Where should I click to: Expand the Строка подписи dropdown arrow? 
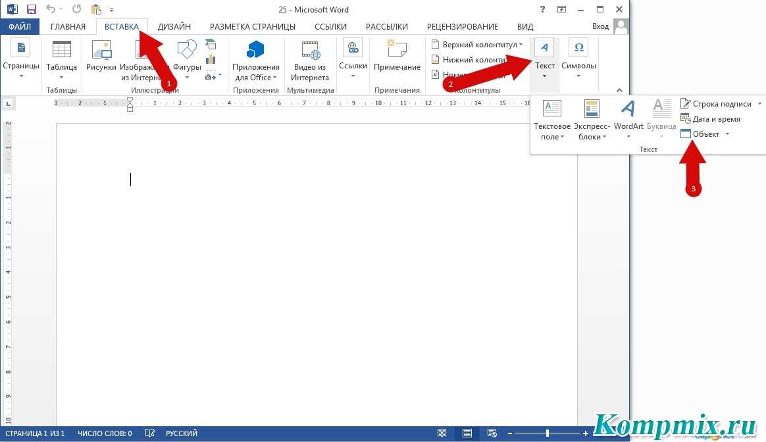coord(759,103)
